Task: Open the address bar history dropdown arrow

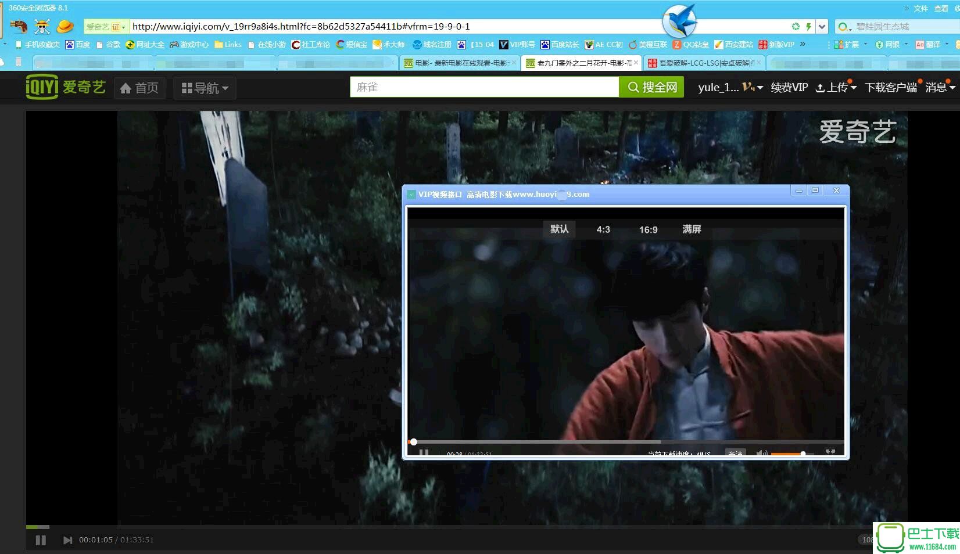Action: click(822, 26)
